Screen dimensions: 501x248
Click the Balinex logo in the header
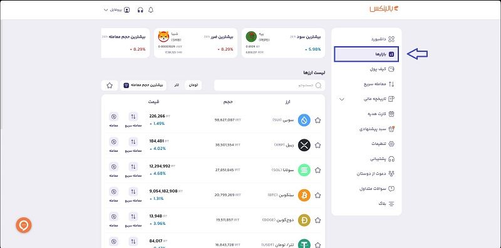[385, 9]
